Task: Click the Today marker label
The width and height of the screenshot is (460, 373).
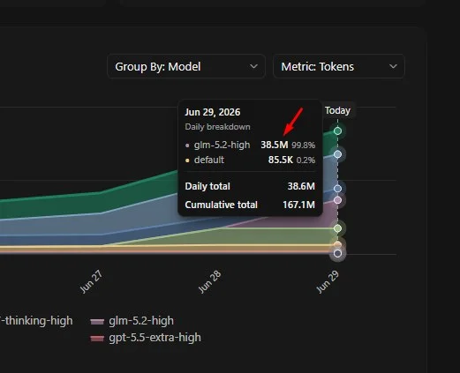Action: (x=337, y=110)
